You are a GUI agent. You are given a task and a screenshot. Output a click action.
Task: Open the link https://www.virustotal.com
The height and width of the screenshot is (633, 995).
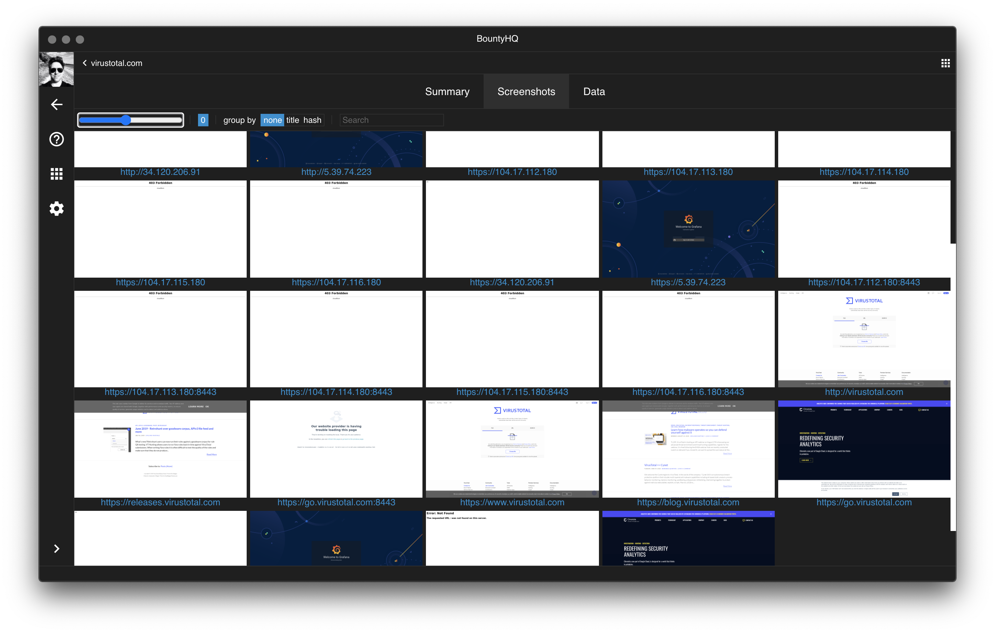(x=512, y=502)
